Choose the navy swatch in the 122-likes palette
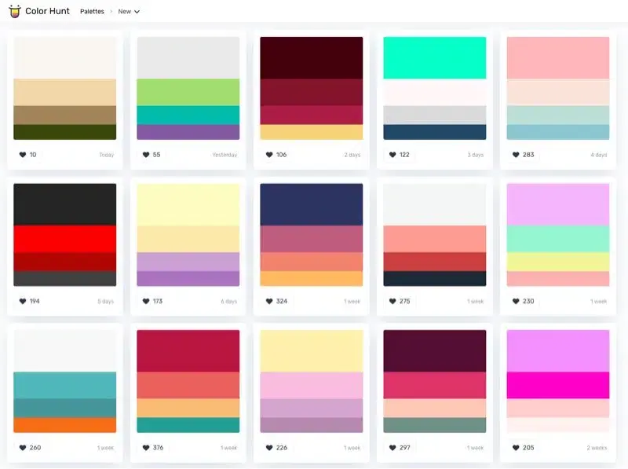This screenshot has height=469, width=628. [435, 132]
